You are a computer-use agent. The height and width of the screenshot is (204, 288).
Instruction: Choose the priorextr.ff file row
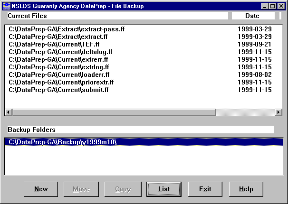[61, 82]
